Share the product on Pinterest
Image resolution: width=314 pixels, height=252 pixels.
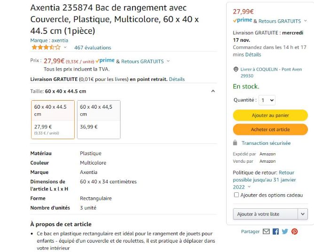(294, 232)
